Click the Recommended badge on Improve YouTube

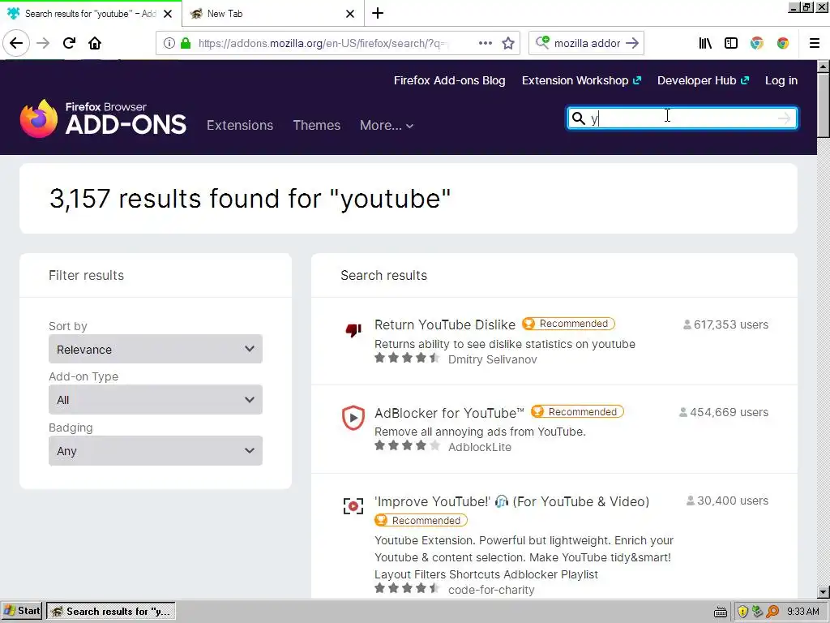(x=421, y=521)
